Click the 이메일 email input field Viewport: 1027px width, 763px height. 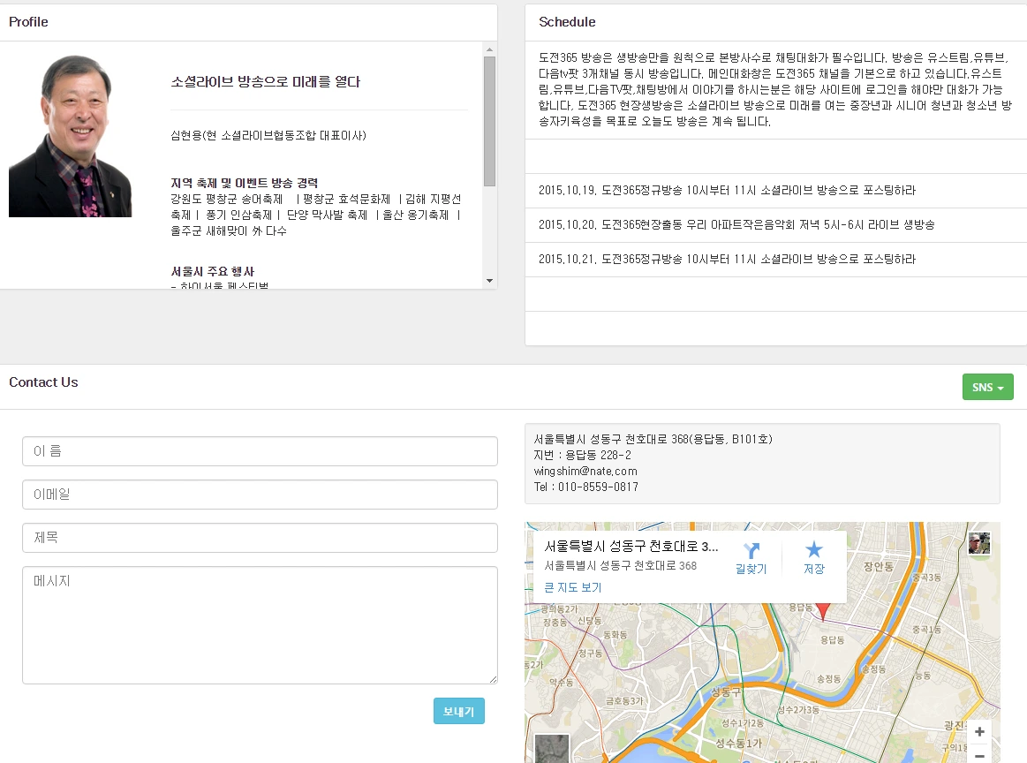pos(260,495)
